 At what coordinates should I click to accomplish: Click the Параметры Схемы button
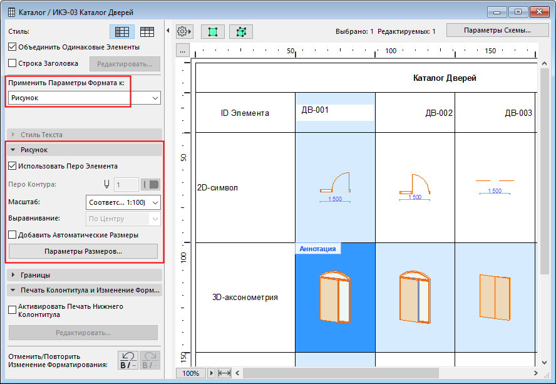[x=498, y=30]
